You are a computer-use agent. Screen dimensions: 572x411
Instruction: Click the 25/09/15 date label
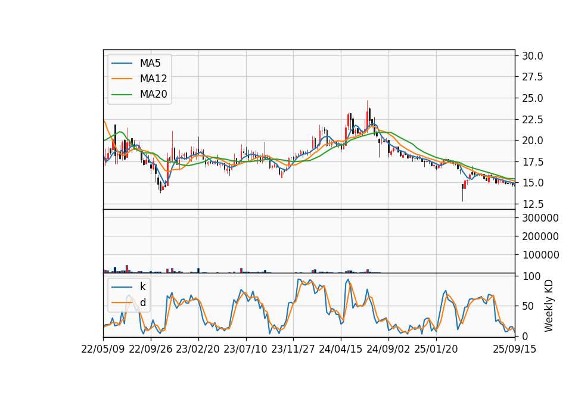tap(515, 349)
